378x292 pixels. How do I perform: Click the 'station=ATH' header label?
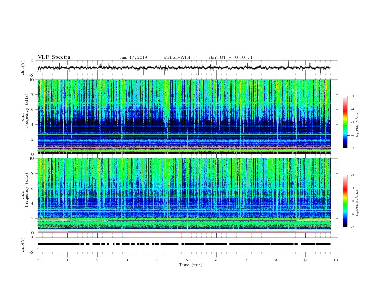click(x=177, y=57)
